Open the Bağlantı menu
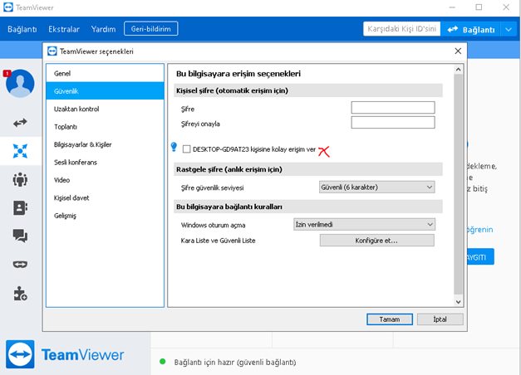 click(22, 29)
